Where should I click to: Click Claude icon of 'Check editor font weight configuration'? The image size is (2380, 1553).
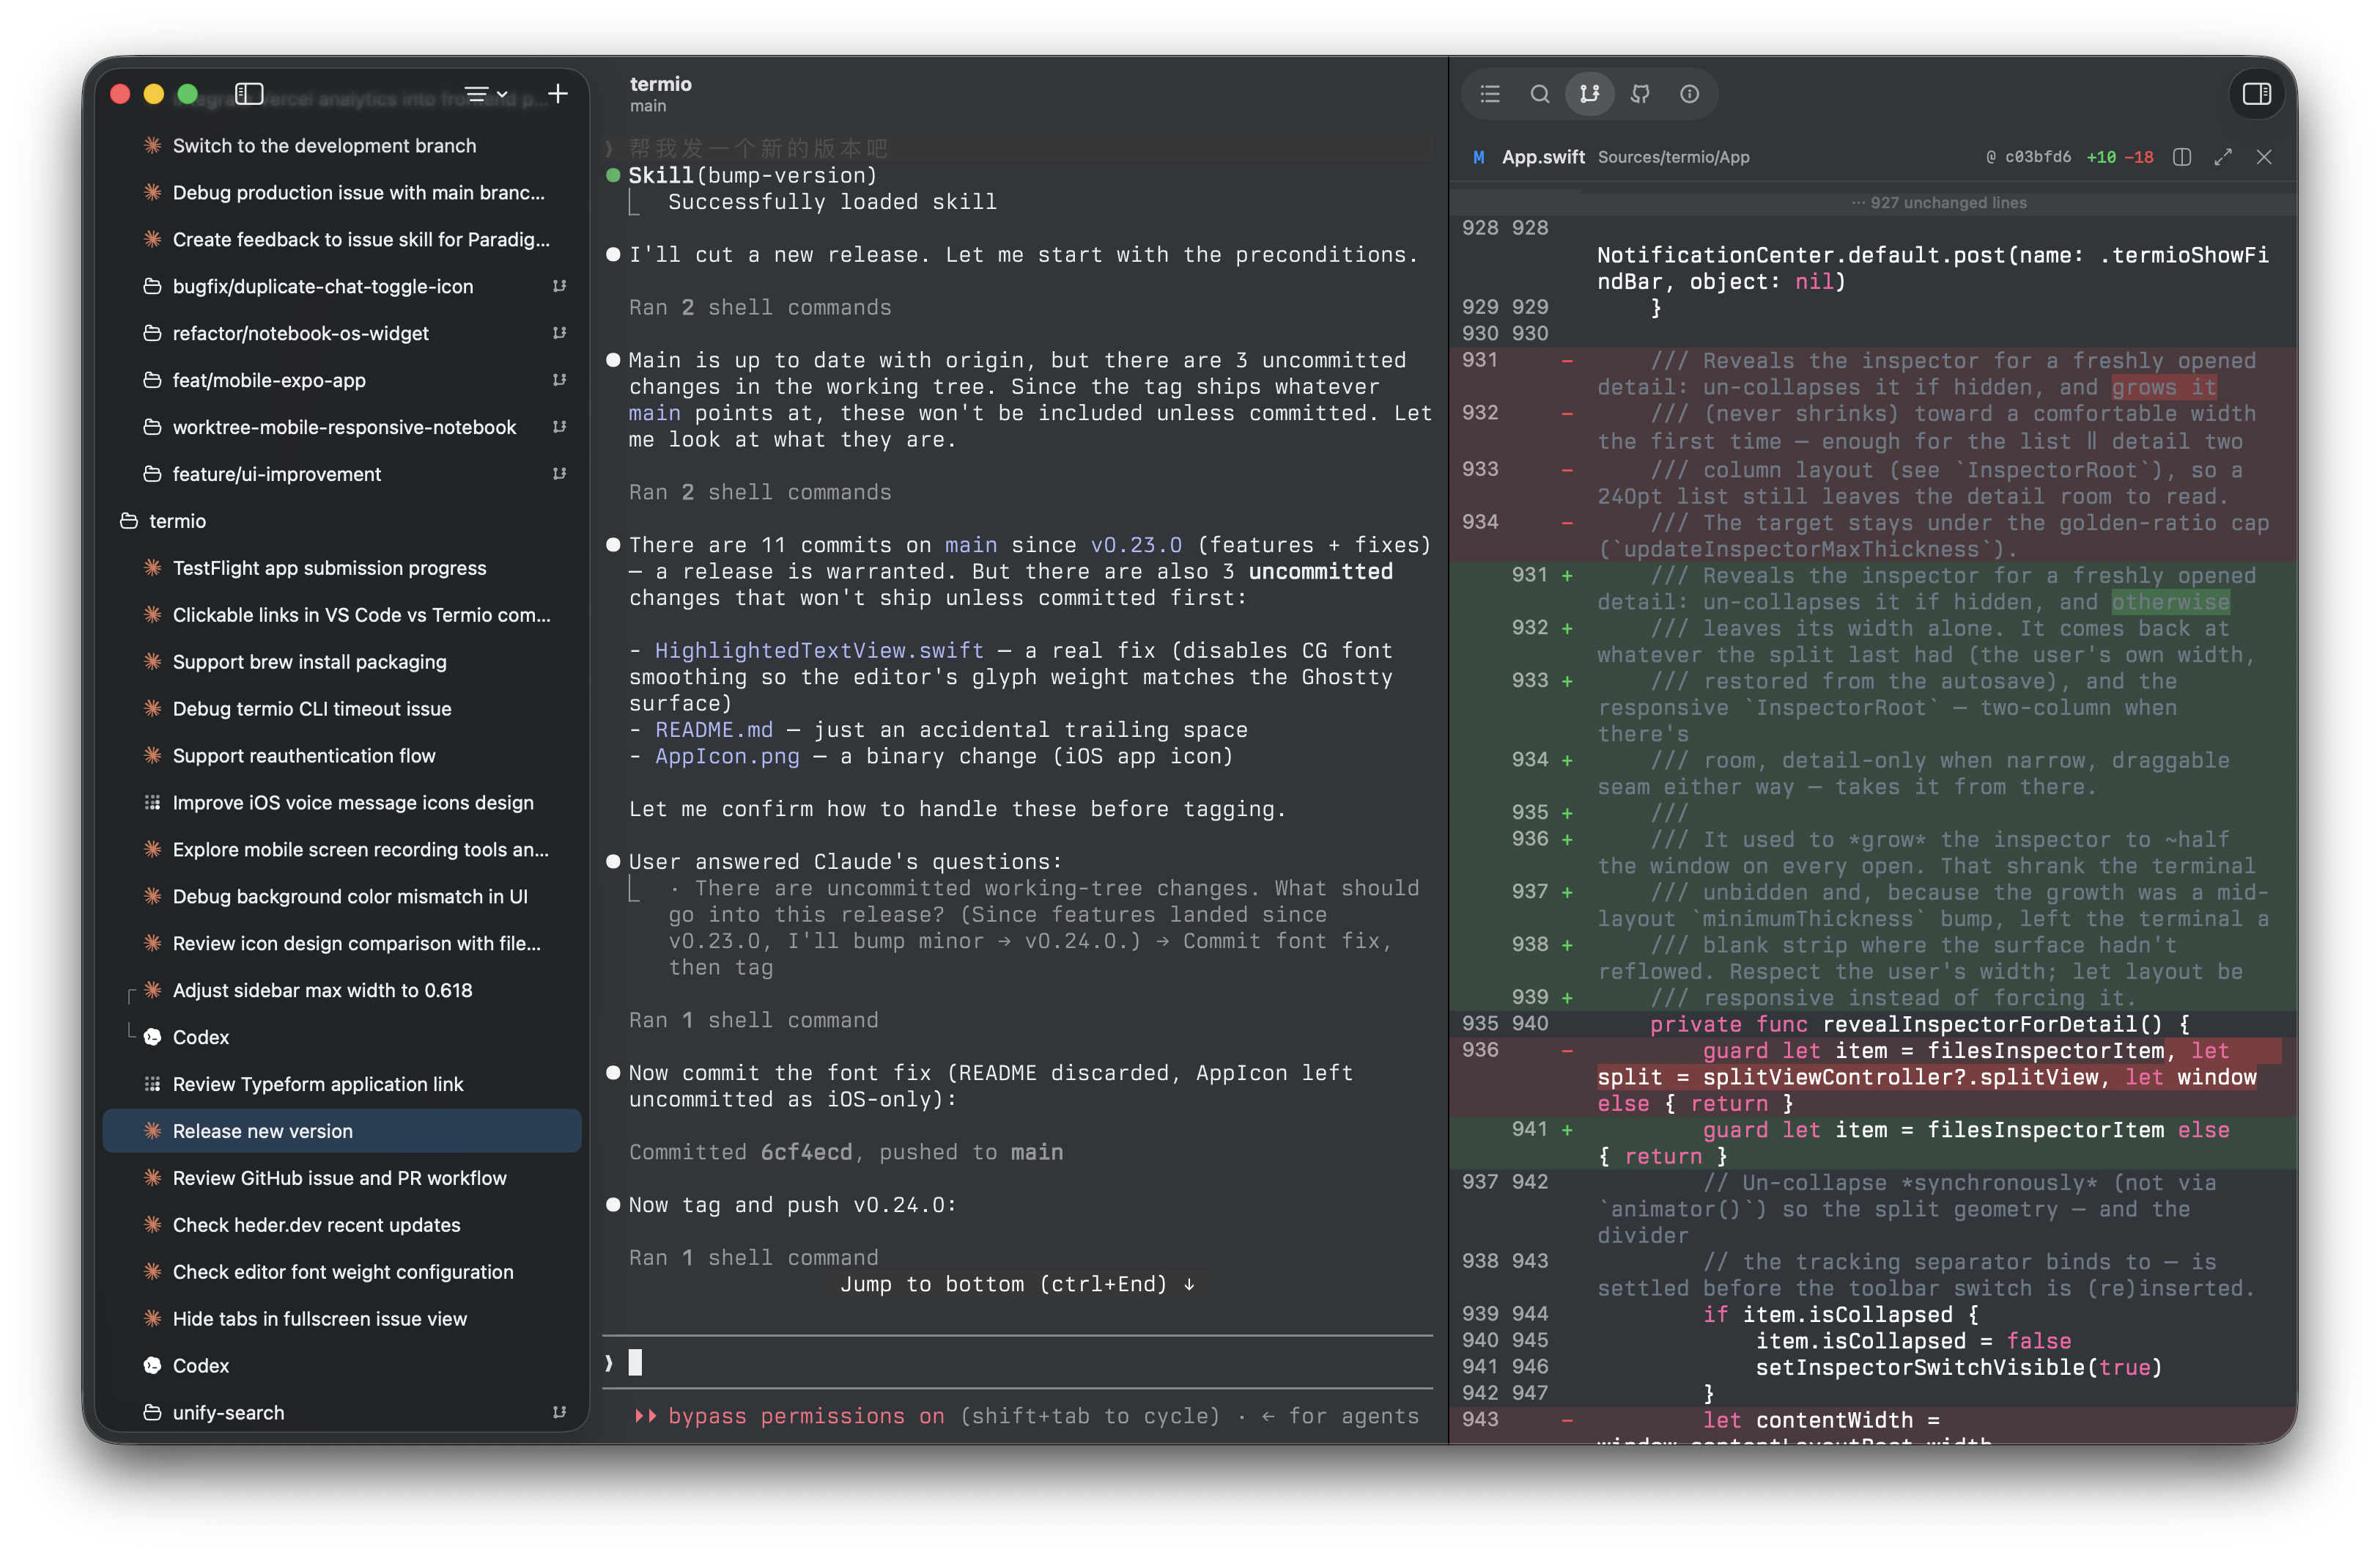(x=152, y=1272)
